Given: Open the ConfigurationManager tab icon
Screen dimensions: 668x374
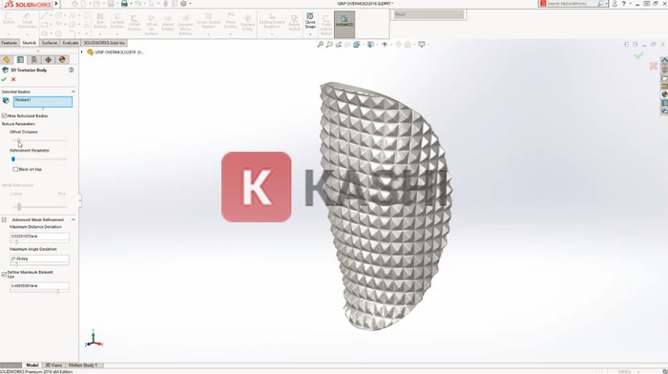Looking at the screenshot, I should tap(34, 60).
